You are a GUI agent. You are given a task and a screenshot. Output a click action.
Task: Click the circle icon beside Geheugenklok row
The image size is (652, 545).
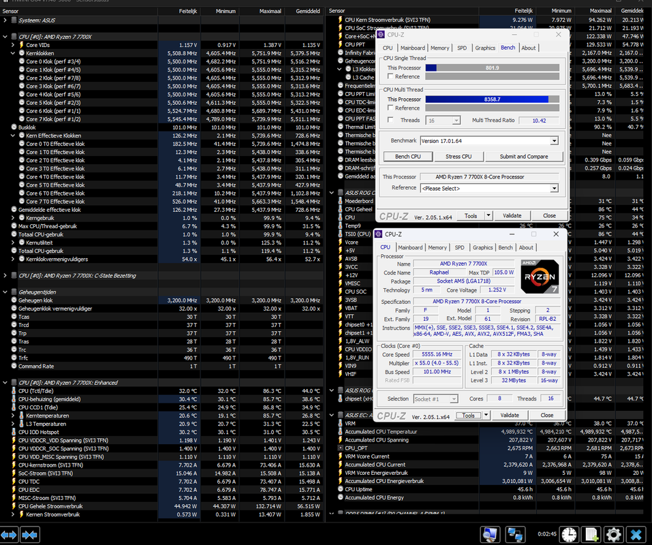coord(14,300)
